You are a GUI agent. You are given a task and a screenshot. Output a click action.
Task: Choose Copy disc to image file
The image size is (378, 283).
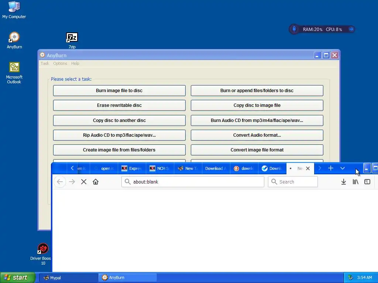[257, 105]
